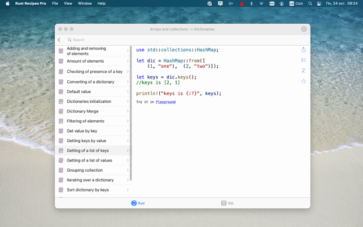Select 'Grouping collection' recipe text
The width and height of the screenshot is (363, 227).
(x=85, y=171)
